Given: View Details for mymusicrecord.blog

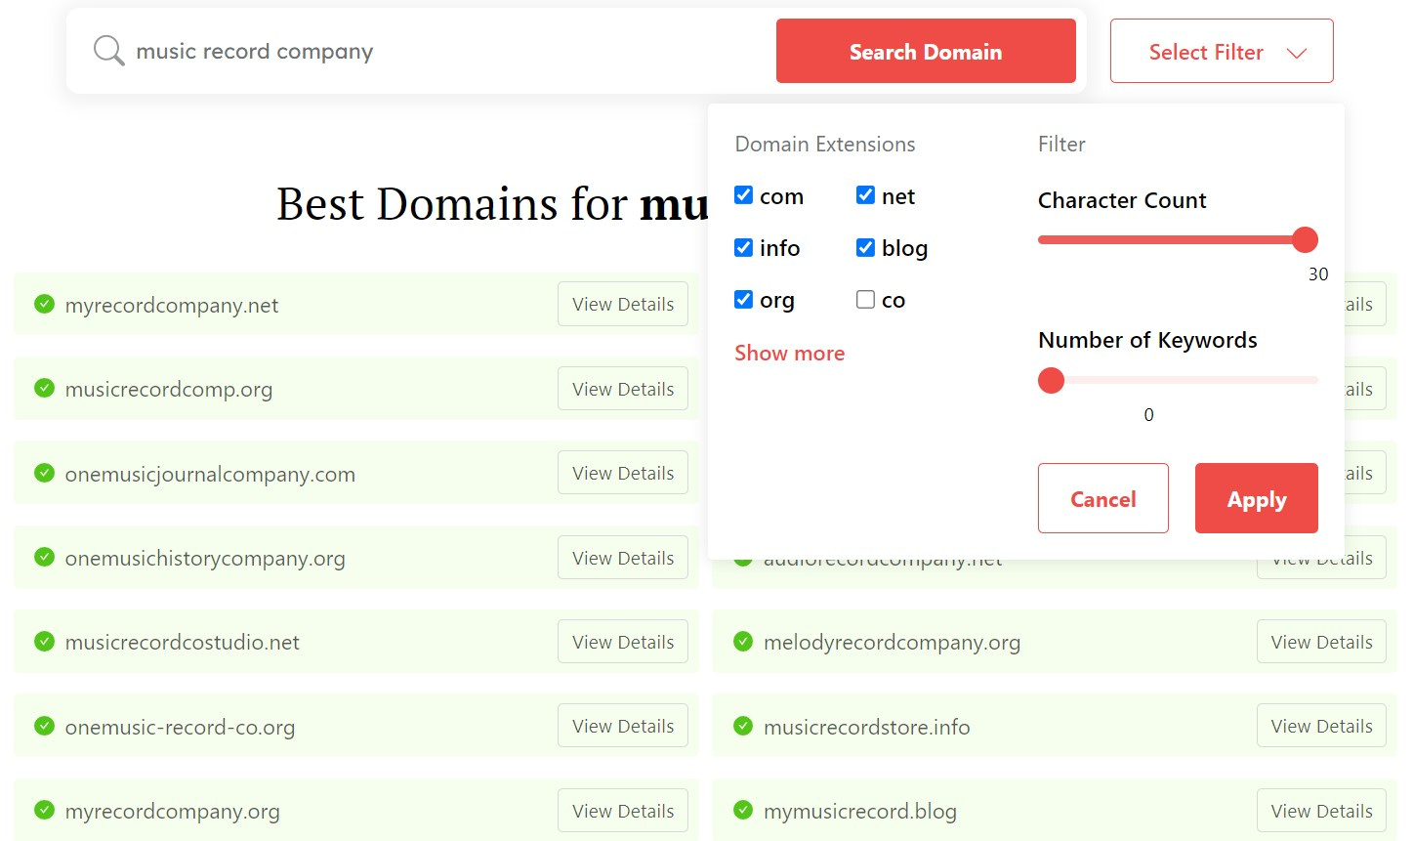Looking at the screenshot, I should [1321, 811].
